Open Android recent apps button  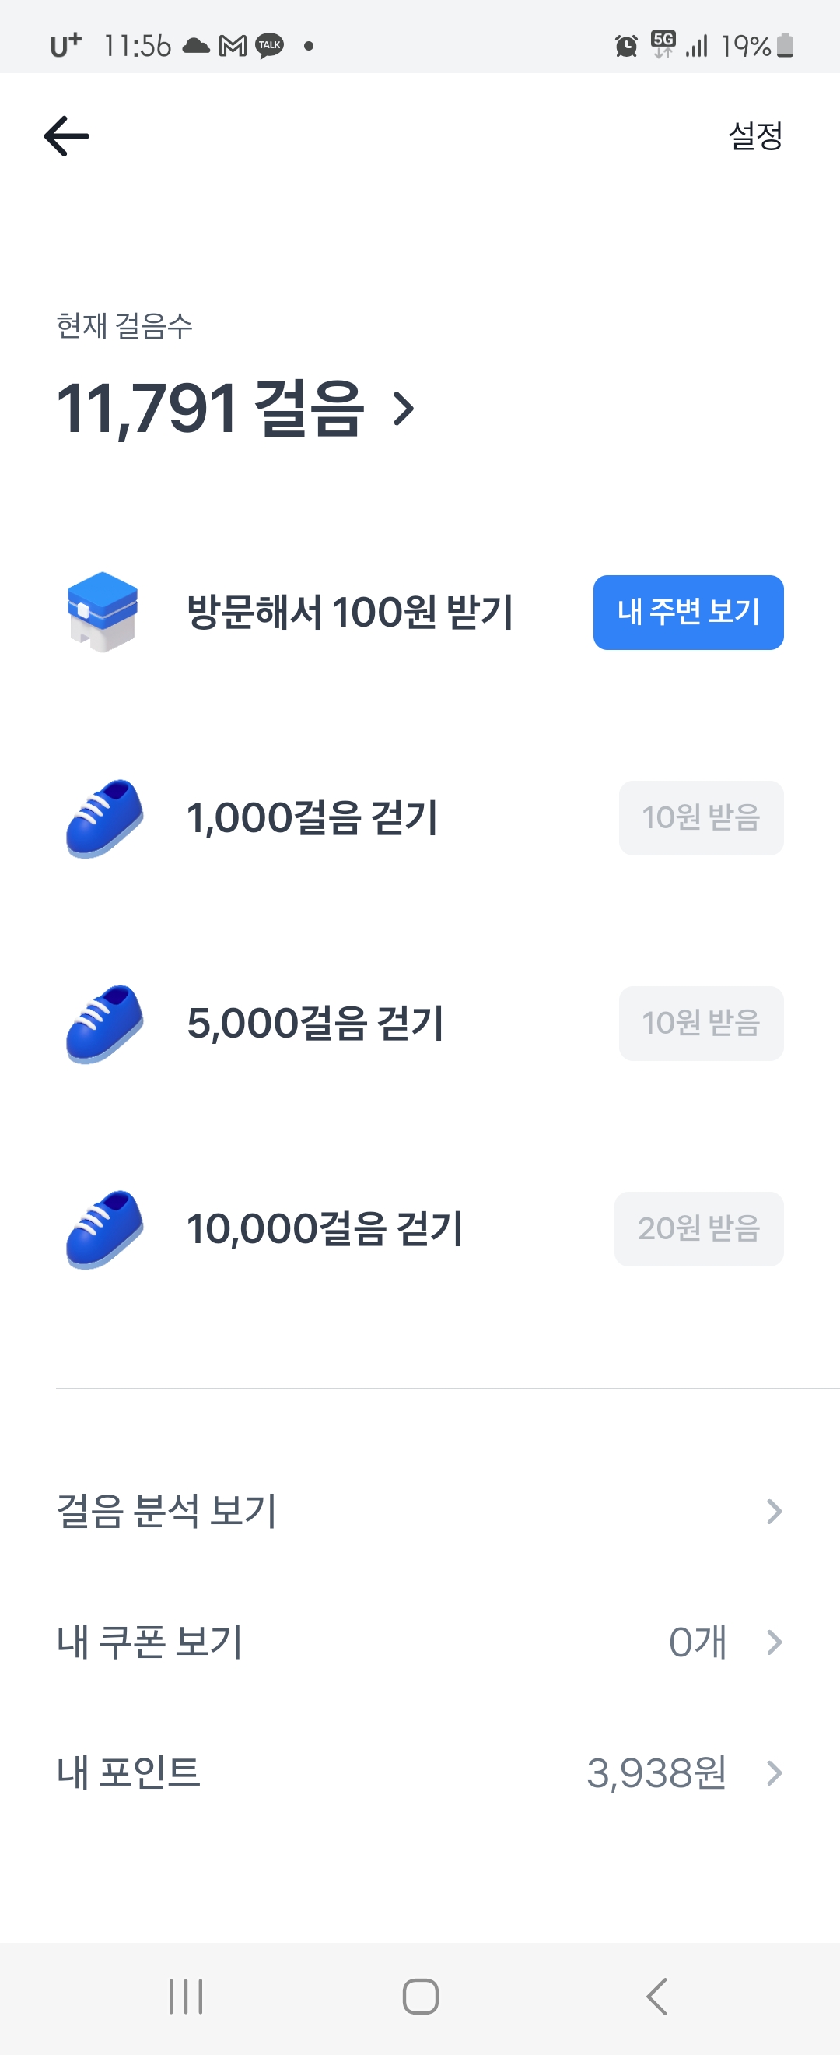click(186, 1997)
